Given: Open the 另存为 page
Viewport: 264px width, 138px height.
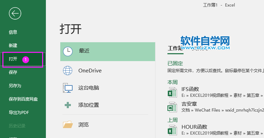Looking at the screenshot, I should [x=15, y=86].
